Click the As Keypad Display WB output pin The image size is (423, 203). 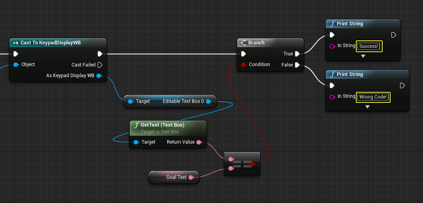99,76
